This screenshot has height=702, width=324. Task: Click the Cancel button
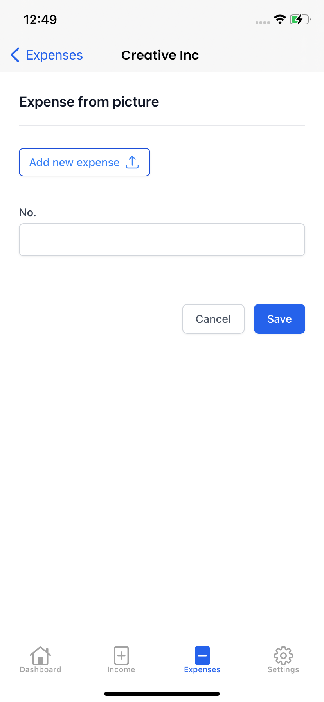click(213, 319)
